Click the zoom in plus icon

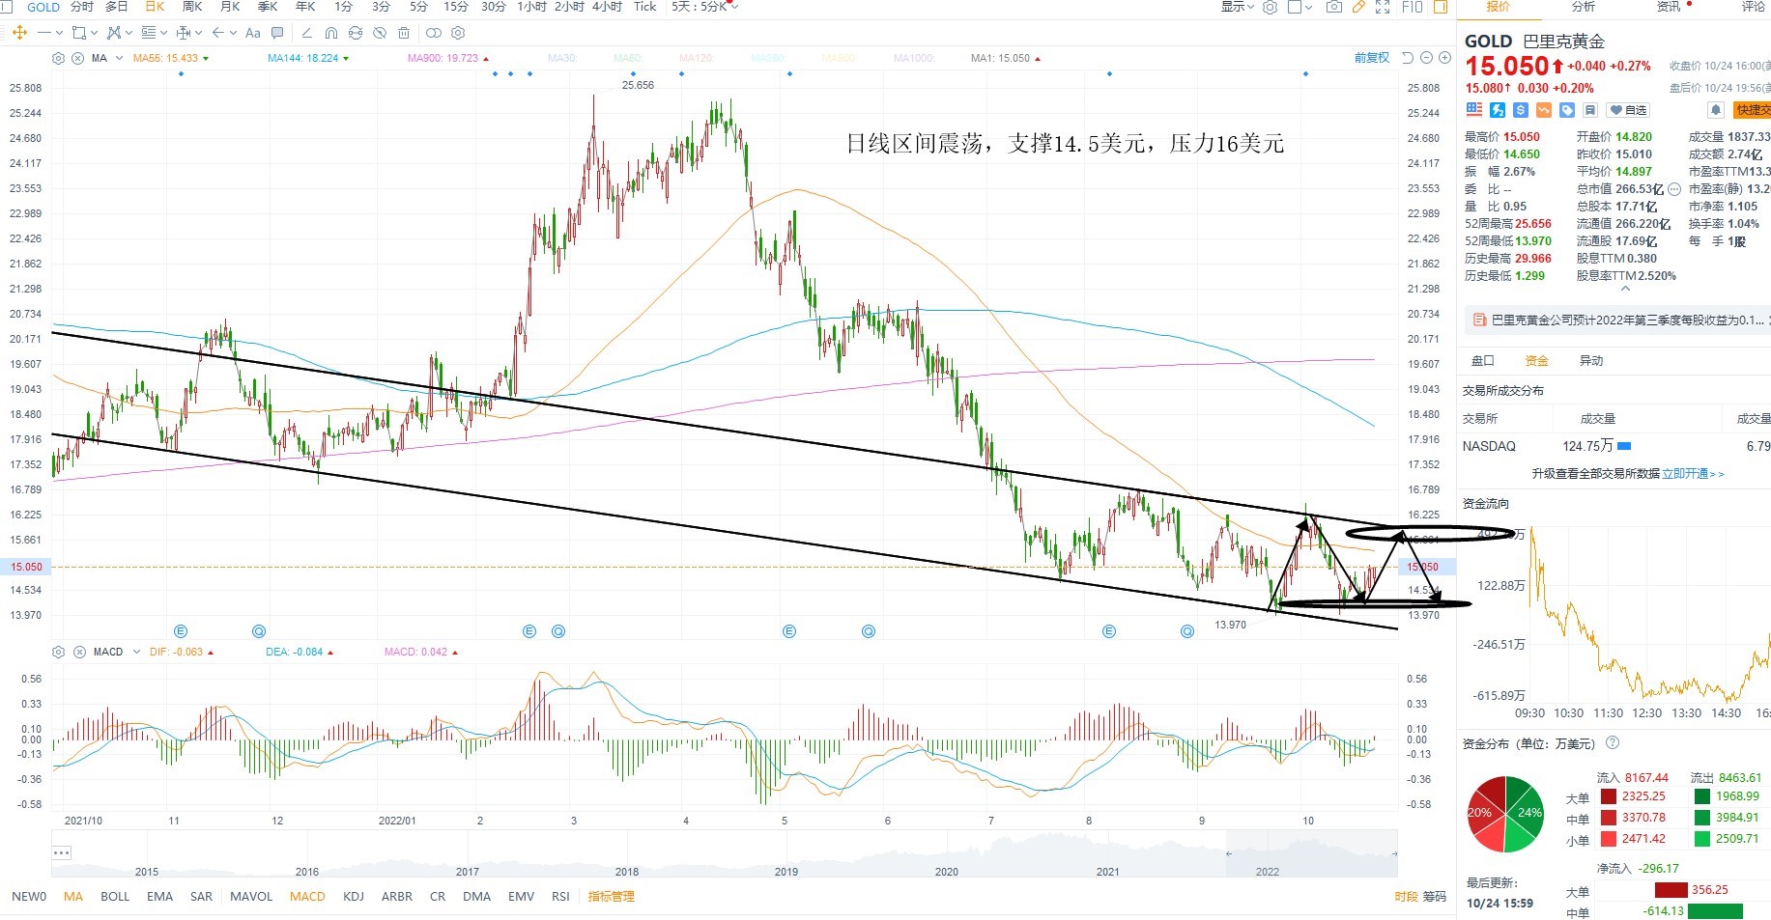click(1444, 58)
